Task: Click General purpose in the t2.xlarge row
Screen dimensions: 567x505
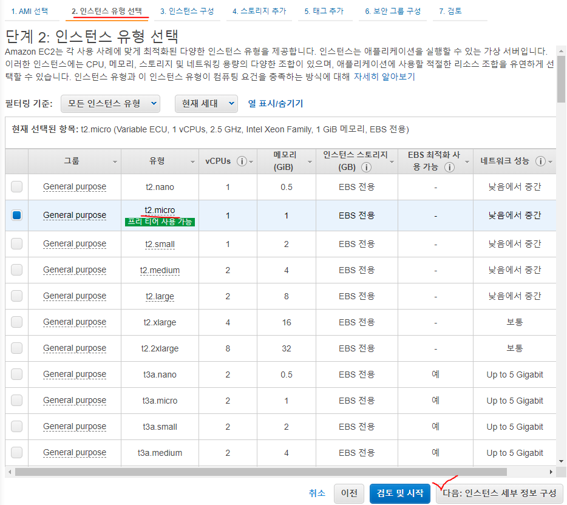Action: pyautogui.click(x=75, y=322)
